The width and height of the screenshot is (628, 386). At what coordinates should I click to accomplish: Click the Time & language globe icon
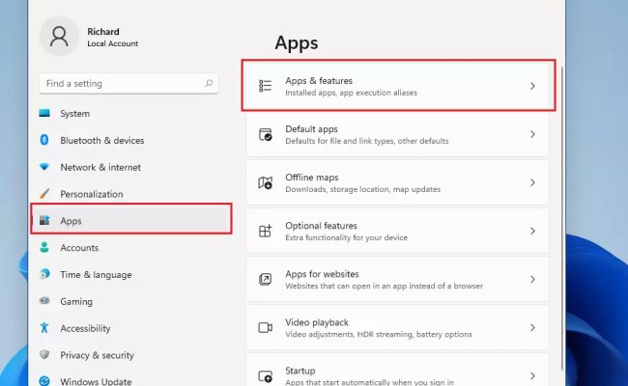(x=44, y=274)
